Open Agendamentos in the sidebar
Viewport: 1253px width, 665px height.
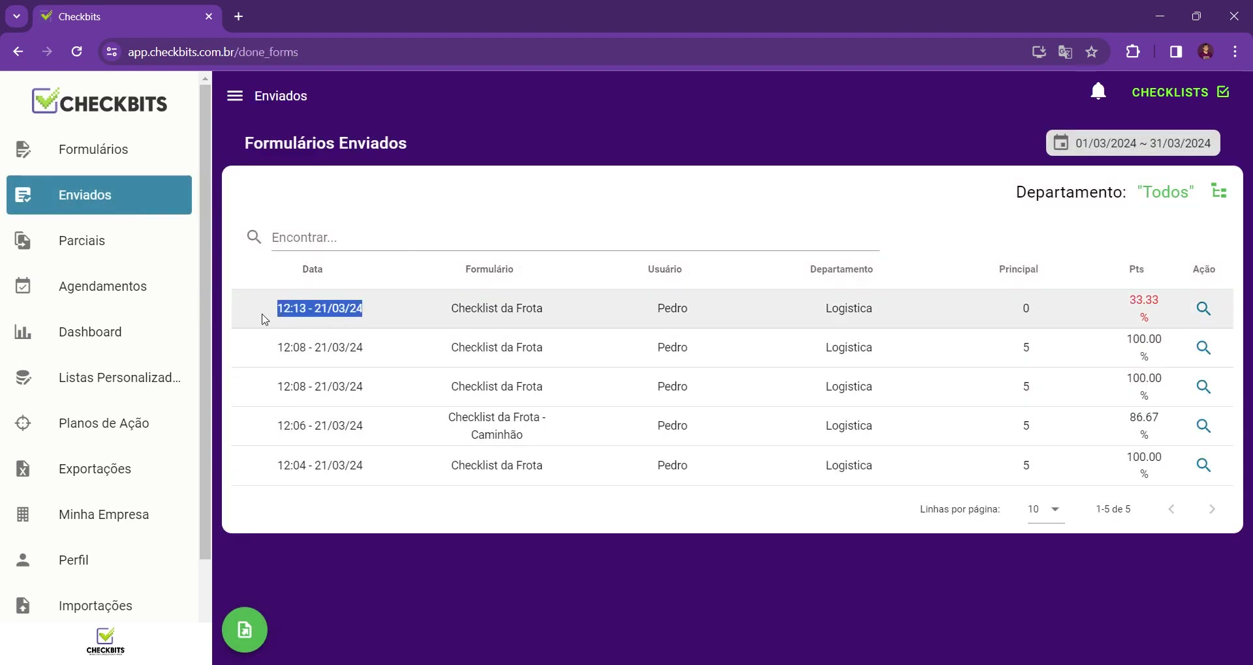tap(99, 286)
